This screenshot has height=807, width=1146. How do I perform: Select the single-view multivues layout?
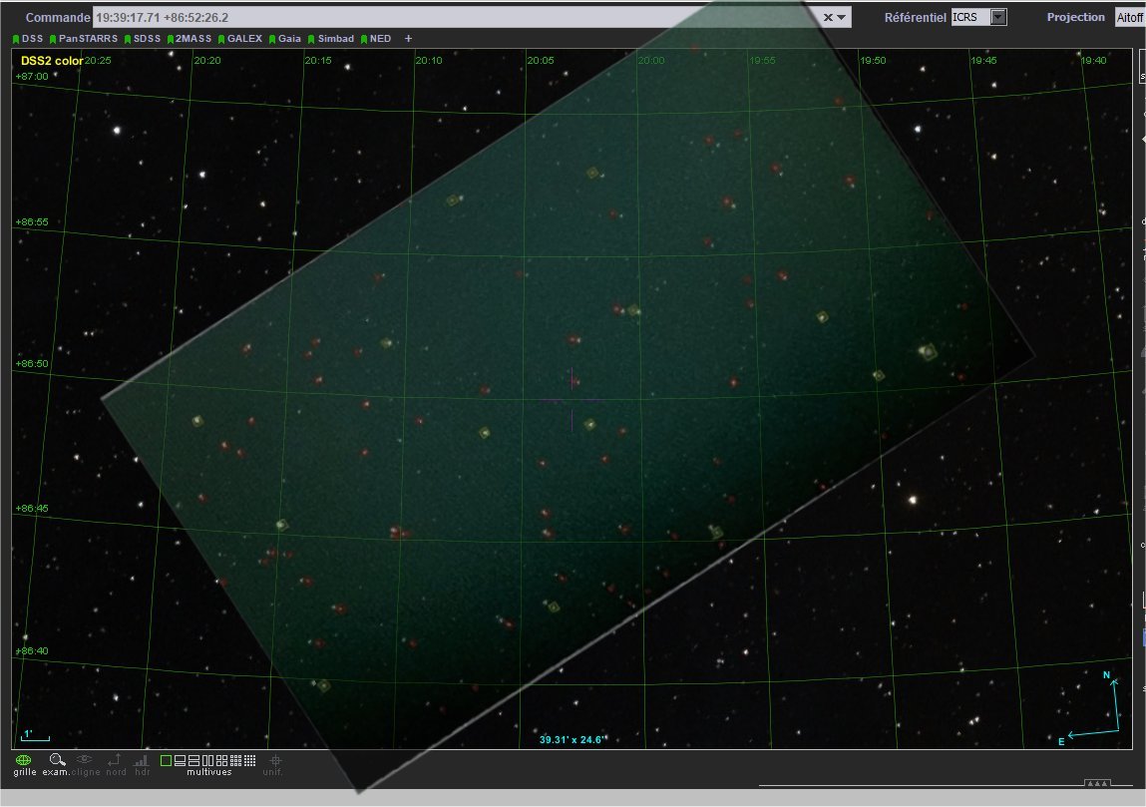click(x=166, y=761)
